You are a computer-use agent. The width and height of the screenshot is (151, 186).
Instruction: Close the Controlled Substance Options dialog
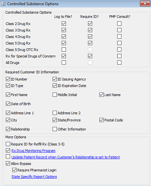(145, 4)
